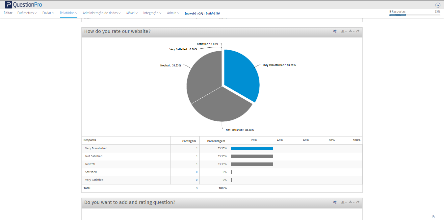This screenshot has height=220, width=444.
Task: Click the Neutral bar in the table
Action: coord(252,164)
